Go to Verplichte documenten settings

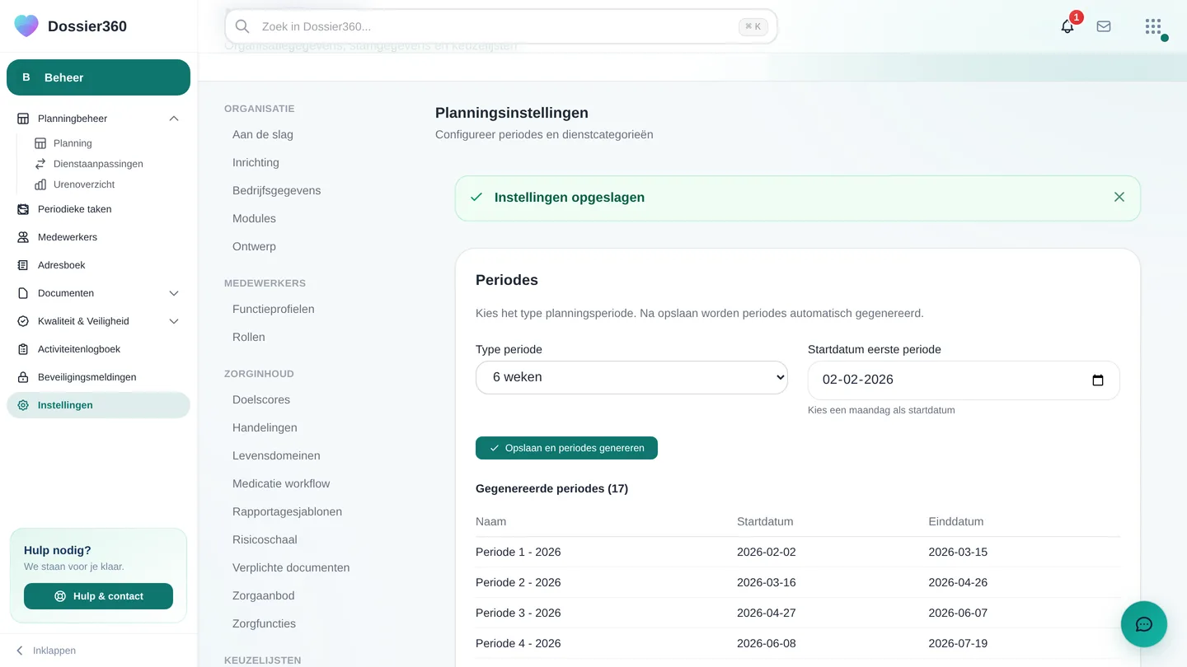291,567
